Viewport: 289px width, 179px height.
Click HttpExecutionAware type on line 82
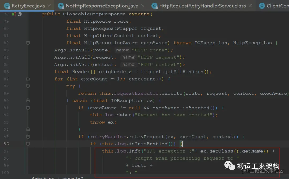click(x=111, y=43)
